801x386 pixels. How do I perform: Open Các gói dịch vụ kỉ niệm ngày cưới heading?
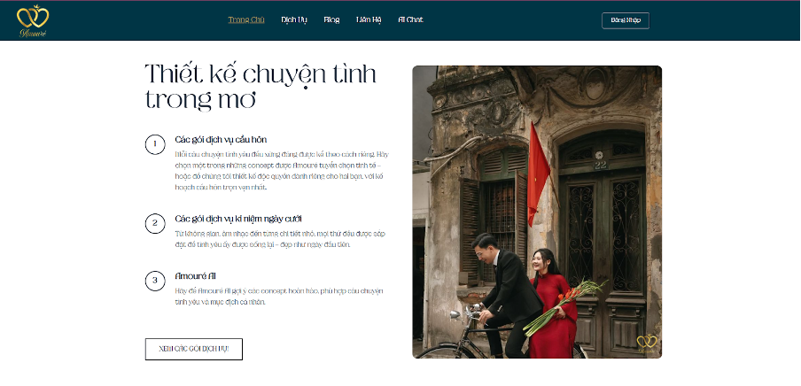[238, 219]
